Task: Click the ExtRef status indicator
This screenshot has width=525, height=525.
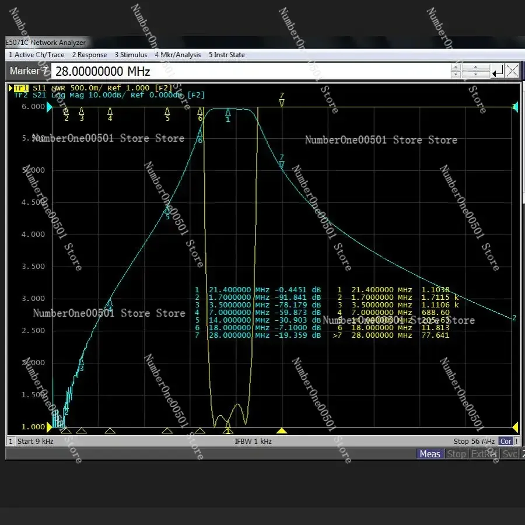Action: 484,454
